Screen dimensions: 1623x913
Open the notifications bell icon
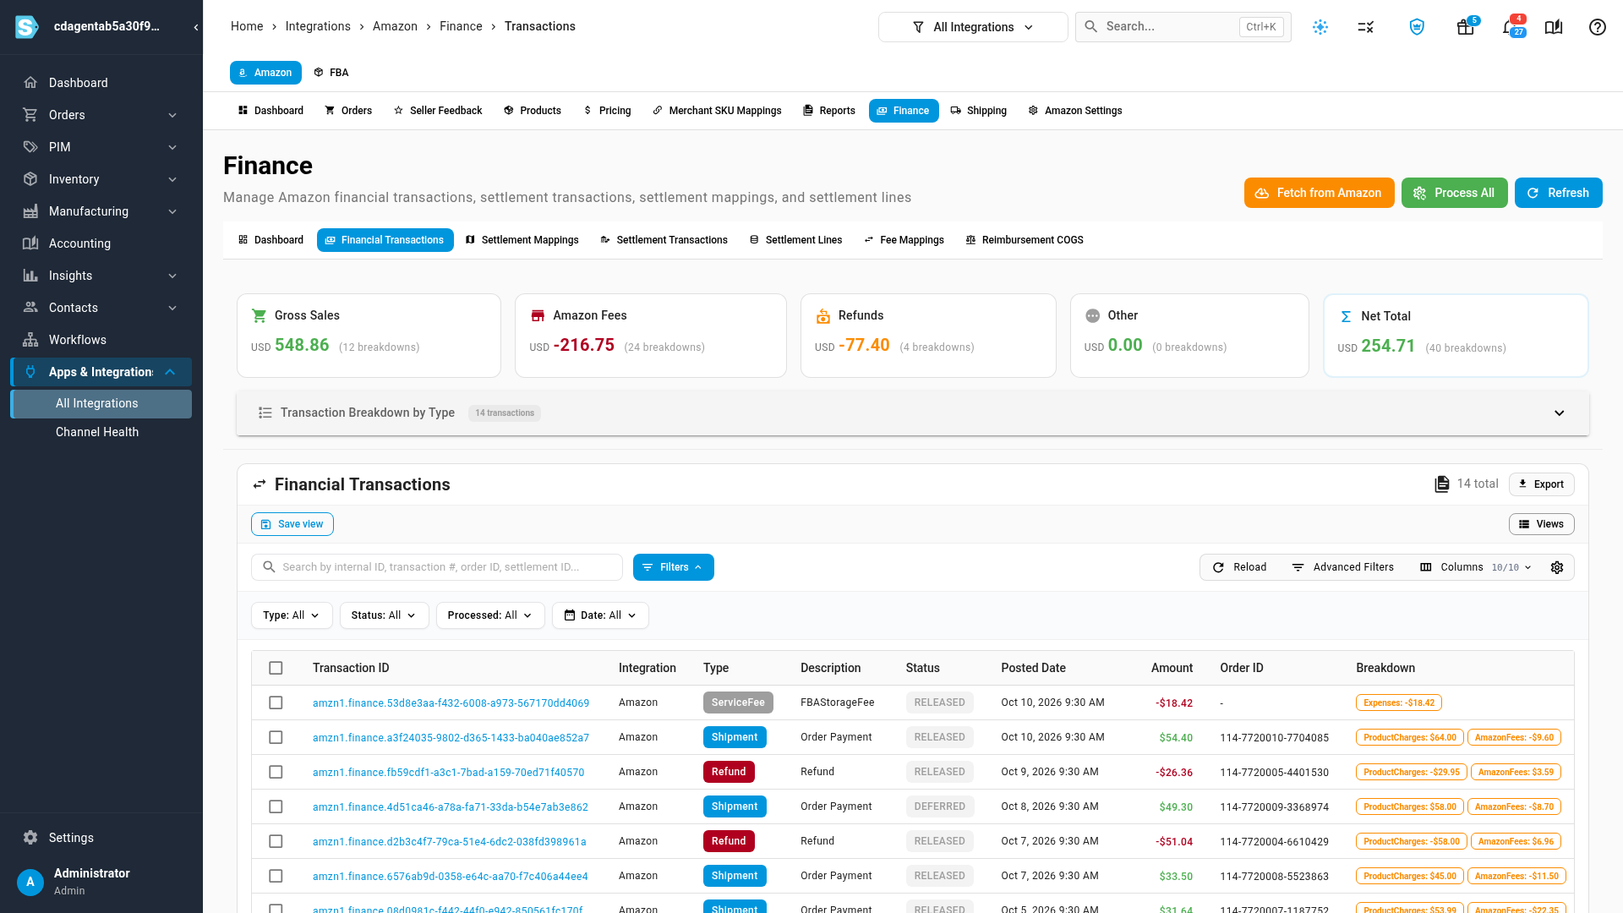1510,27
